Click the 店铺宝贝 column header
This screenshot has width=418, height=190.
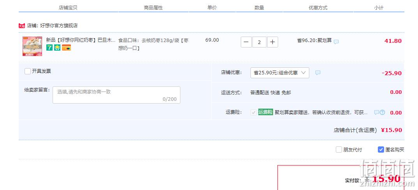click(x=68, y=8)
